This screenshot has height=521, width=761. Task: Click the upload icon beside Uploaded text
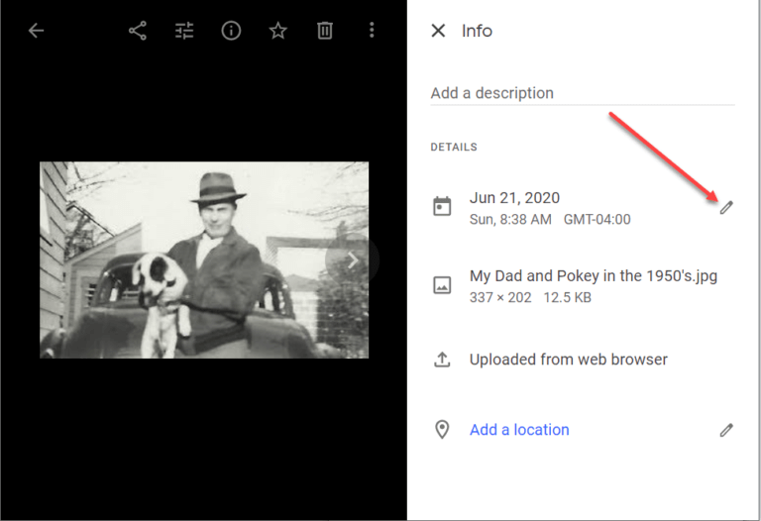click(442, 360)
